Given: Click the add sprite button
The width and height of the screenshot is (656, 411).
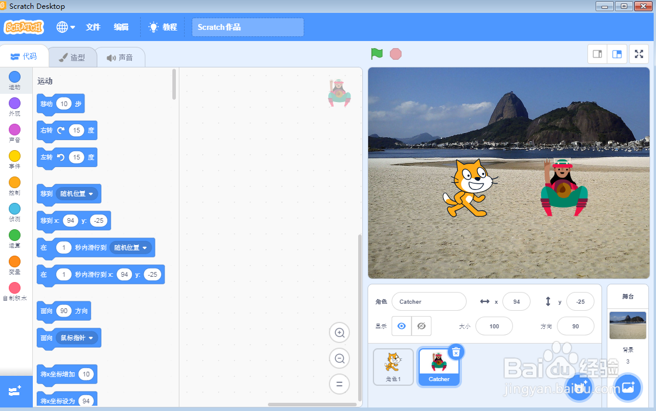Looking at the screenshot, I should [x=579, y=387].
